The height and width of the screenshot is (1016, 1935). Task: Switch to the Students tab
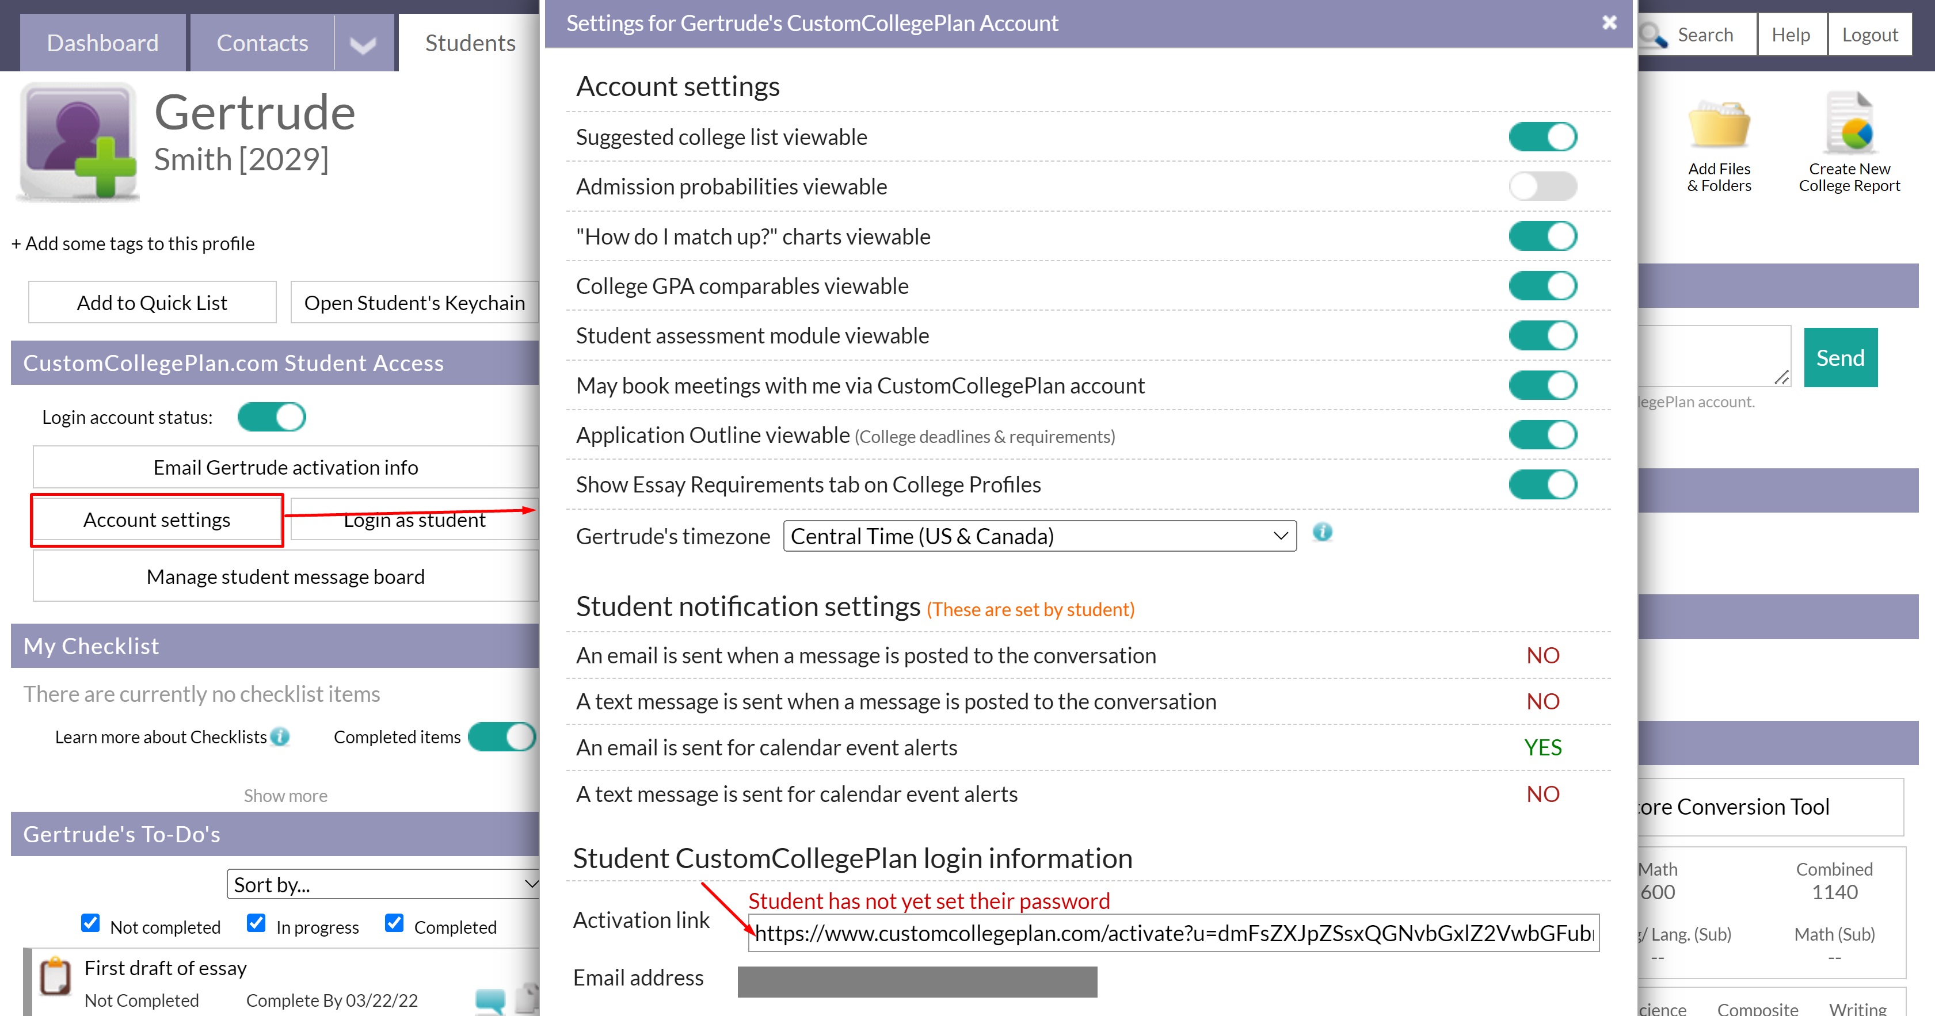pos(470,43)
